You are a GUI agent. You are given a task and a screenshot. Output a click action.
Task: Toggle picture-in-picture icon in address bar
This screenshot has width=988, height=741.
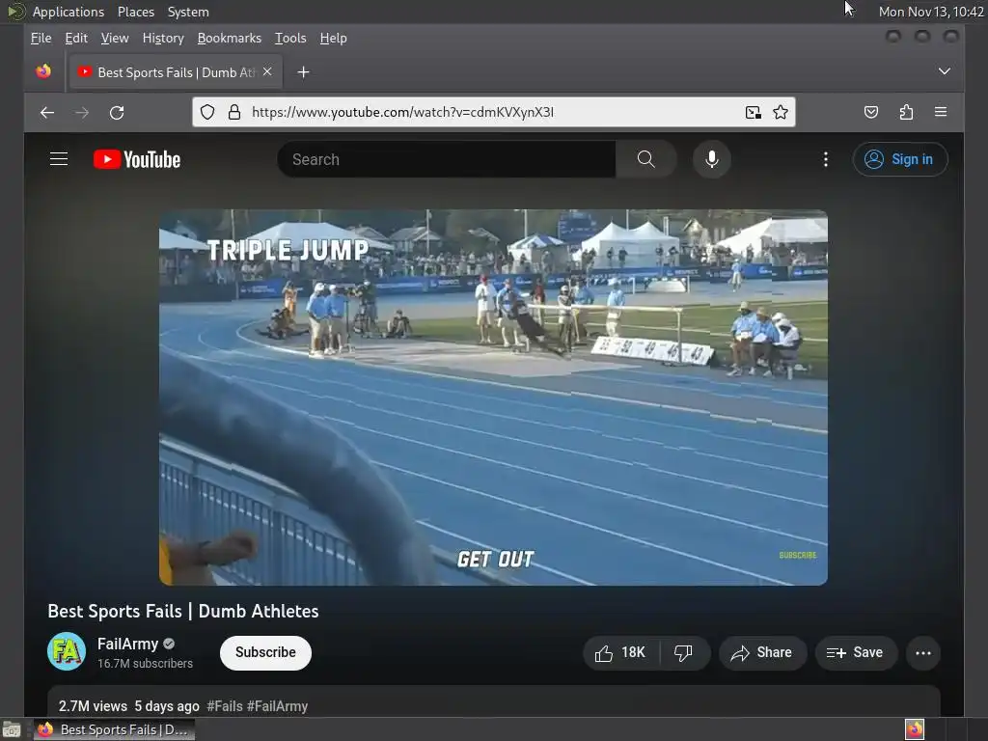click(753, 112)
